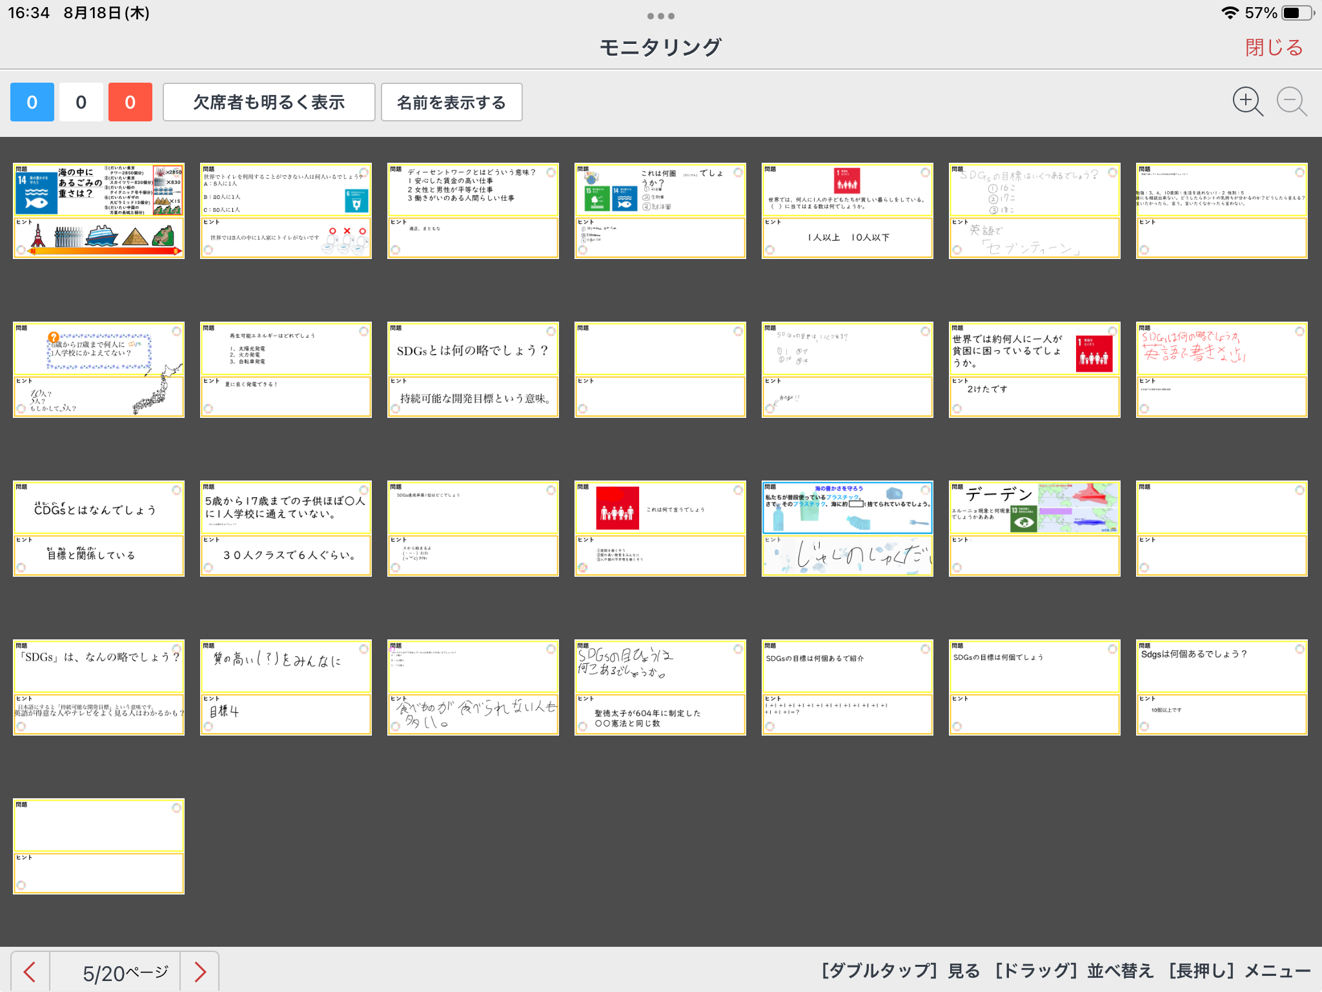Open card asking SDGsとは何の略でしょう
1322x992 pixels.
(x=473, y=369)
